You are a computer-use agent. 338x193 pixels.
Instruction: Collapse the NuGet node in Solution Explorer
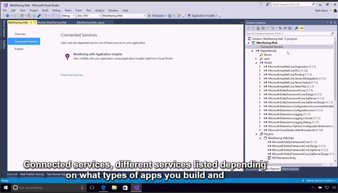pyautogui.click(x=256, y=63)
